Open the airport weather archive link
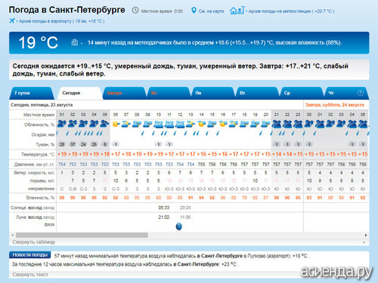Viewport: 378px width, 283px height. click(x=62, y=21)
